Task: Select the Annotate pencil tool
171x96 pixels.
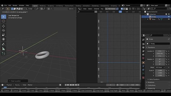Action: point(3,44)
